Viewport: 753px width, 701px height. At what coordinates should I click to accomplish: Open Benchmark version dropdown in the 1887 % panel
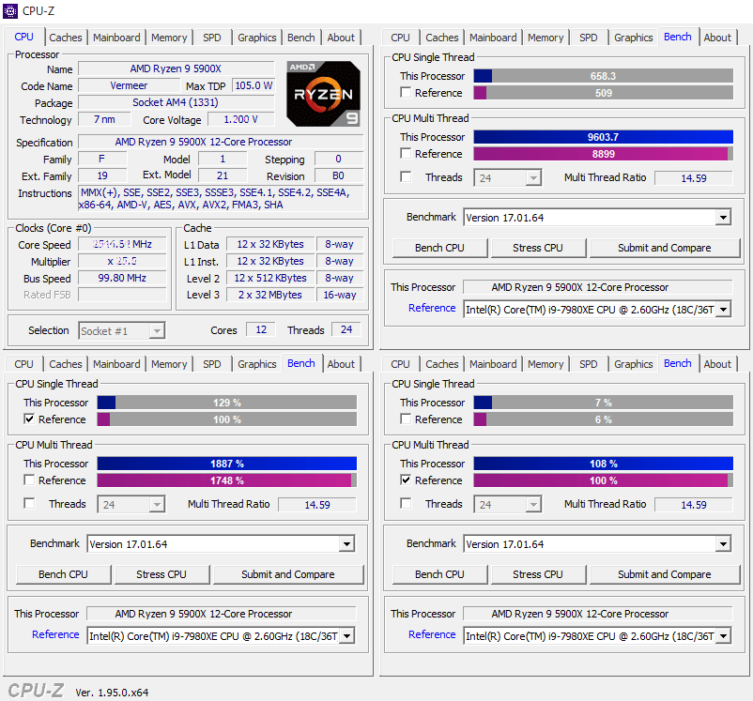[221, 544]
